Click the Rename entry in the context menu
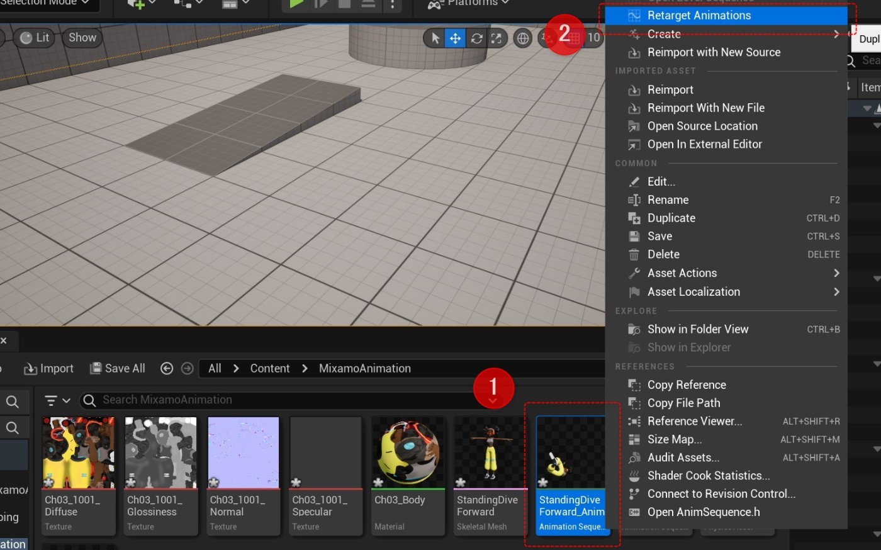881x550 pixels. tap(726, 199)
